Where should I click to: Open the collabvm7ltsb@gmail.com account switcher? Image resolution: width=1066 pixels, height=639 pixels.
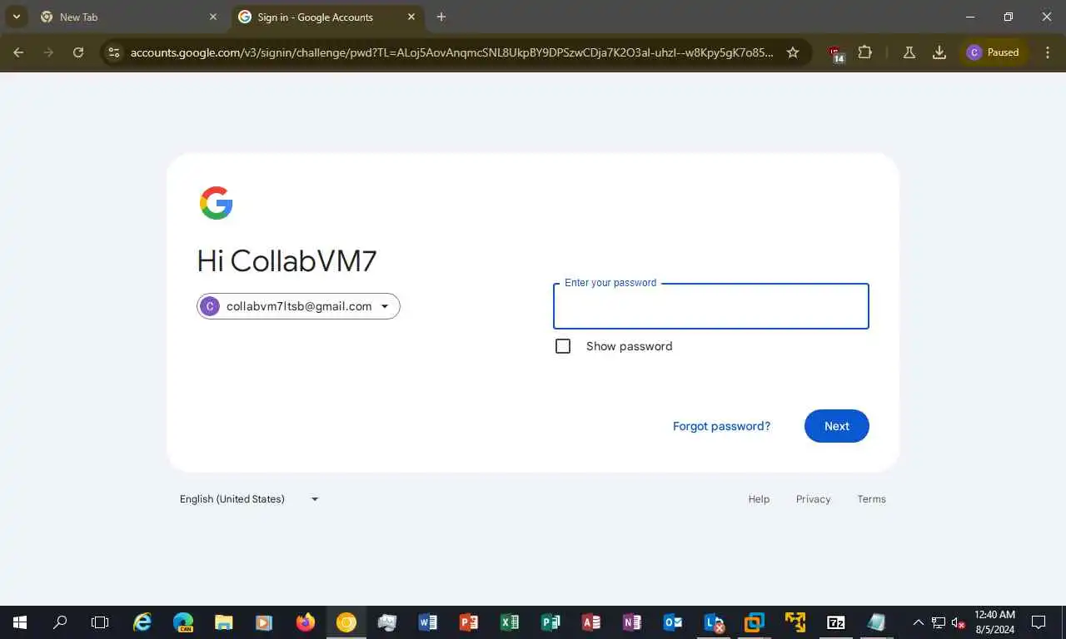tap(298, 306)
